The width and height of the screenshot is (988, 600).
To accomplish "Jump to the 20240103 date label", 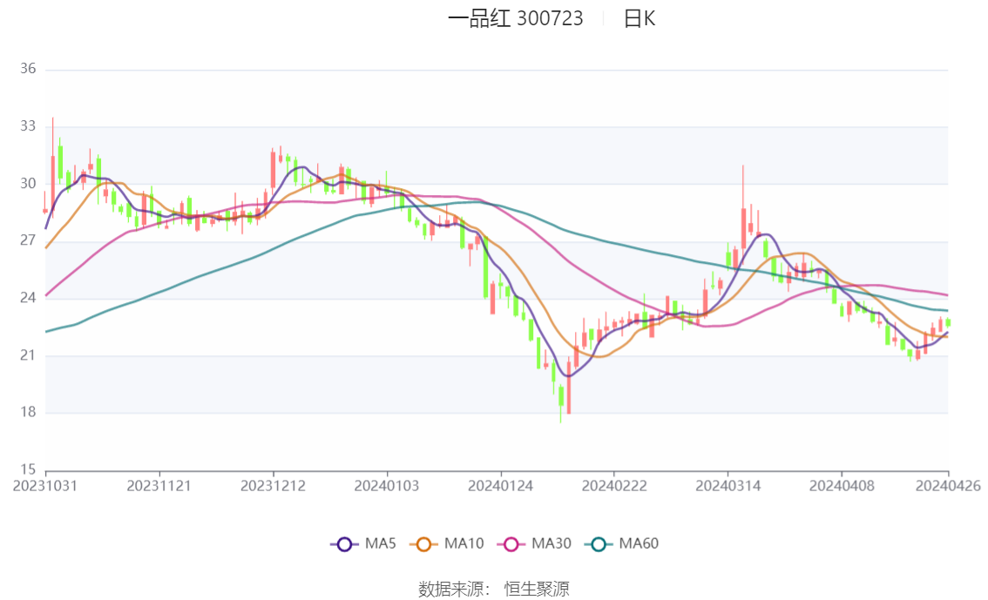I will [x=387, y=486].
